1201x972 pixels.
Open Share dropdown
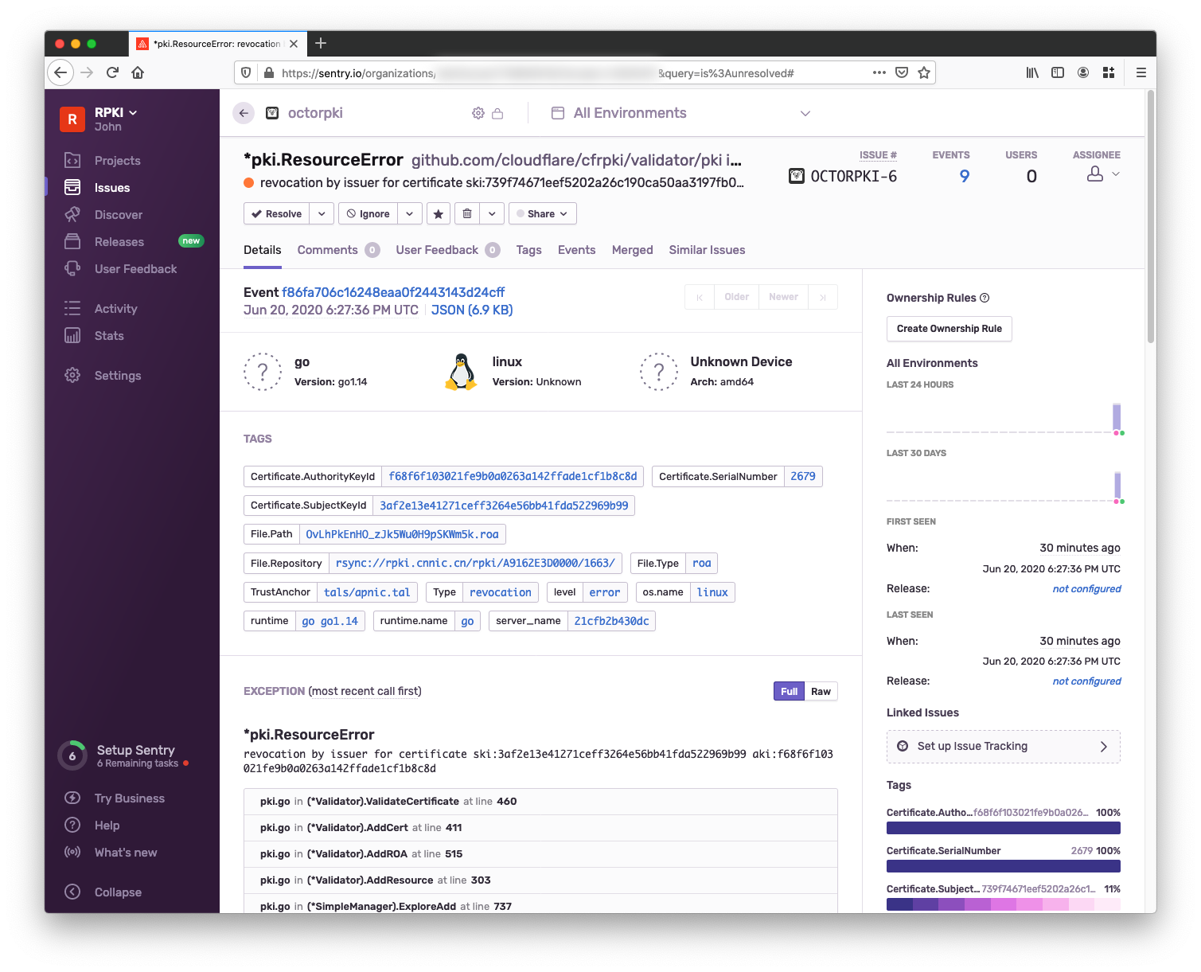(542, 213)
